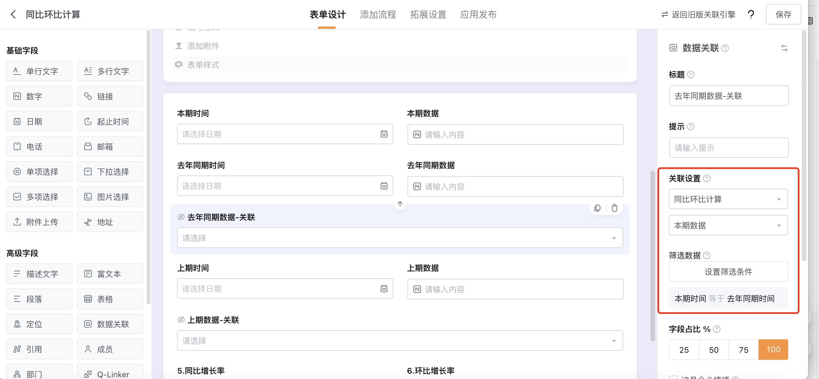Image resolution: width=819 pixels, height=379 pixels.
Task: Delete the selected field with trash icon
Action: pos(614,208)
